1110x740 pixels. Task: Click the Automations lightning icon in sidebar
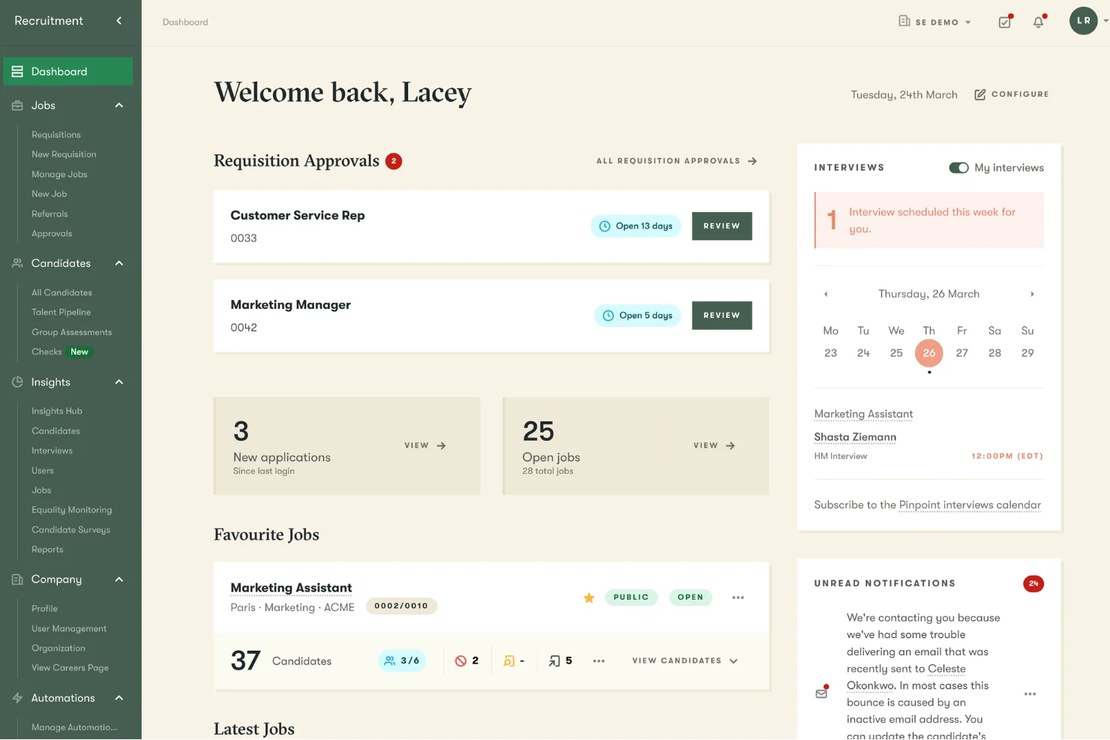(17, 698)
